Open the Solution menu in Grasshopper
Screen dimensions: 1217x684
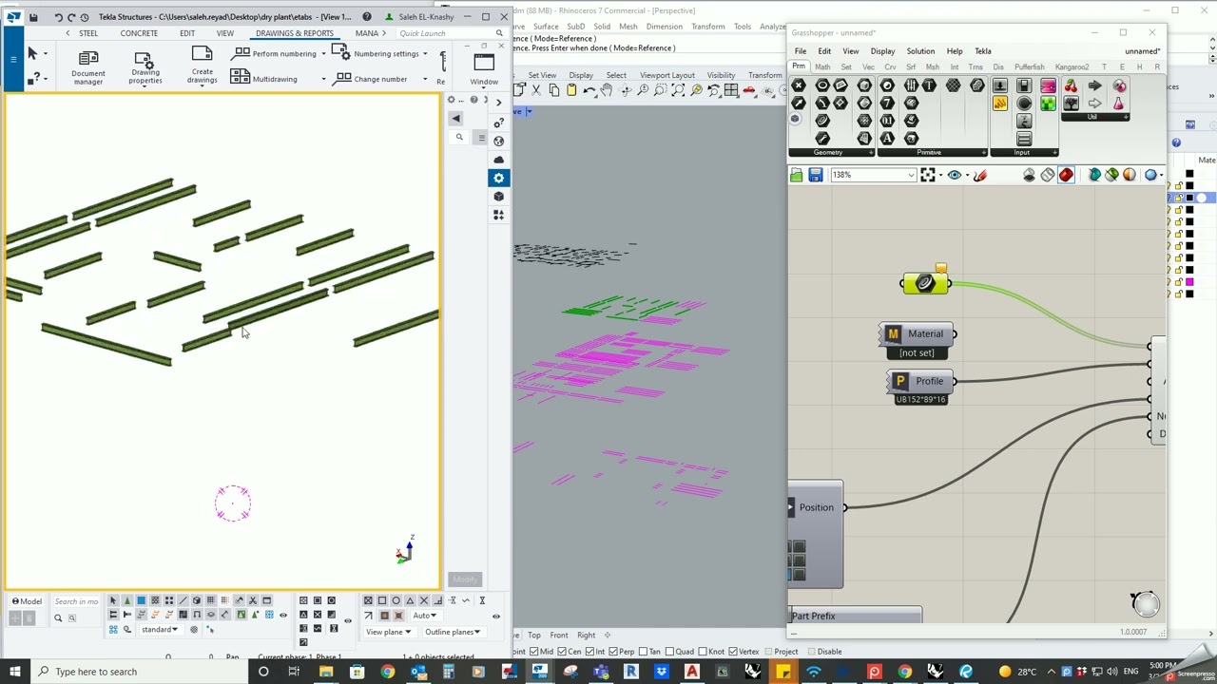919,51
